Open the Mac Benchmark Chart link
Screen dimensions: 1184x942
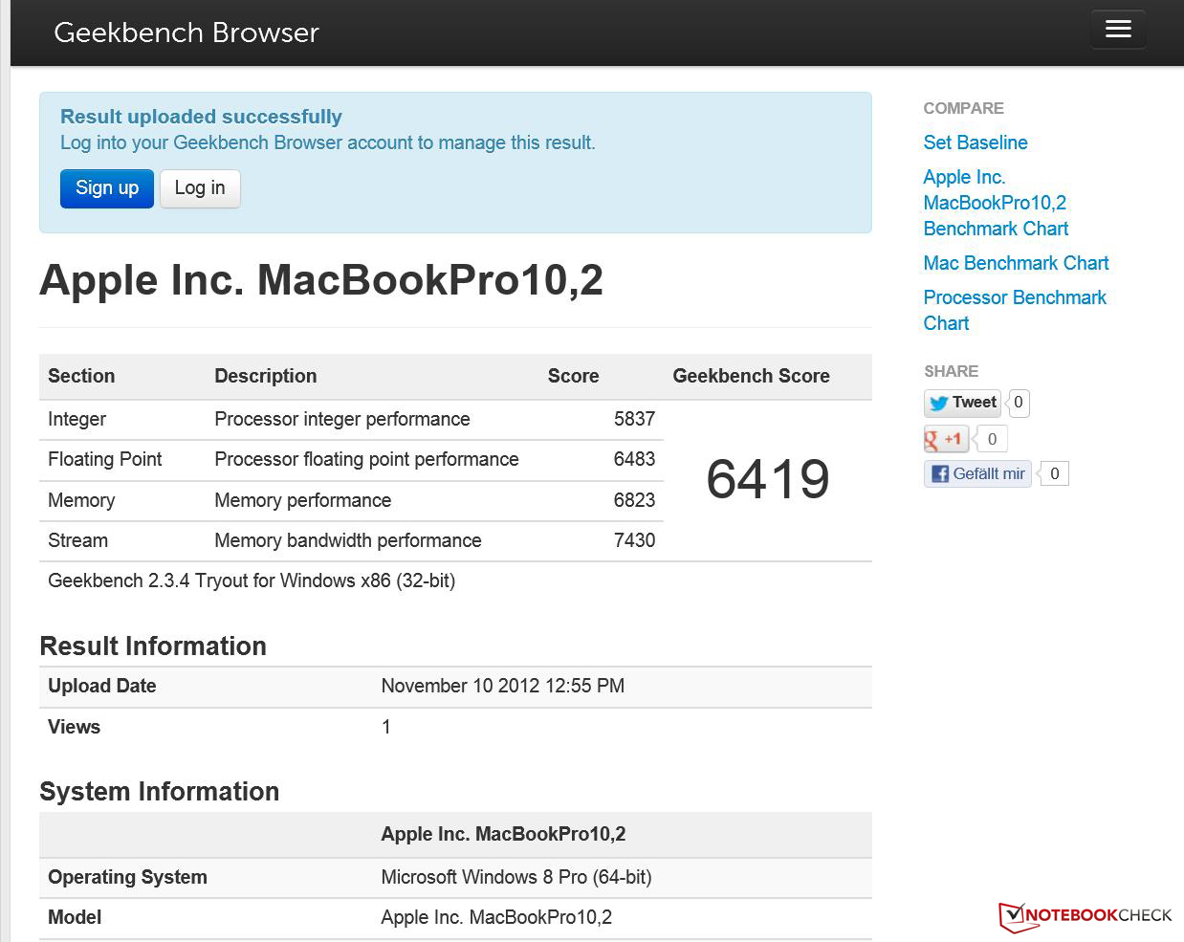pos(1016,263)
